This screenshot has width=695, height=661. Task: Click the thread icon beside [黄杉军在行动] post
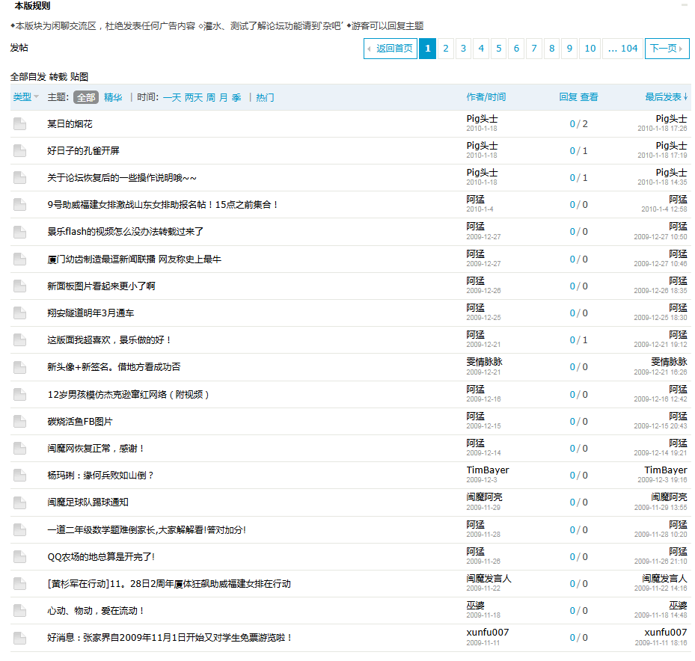[x=19, y=583]
